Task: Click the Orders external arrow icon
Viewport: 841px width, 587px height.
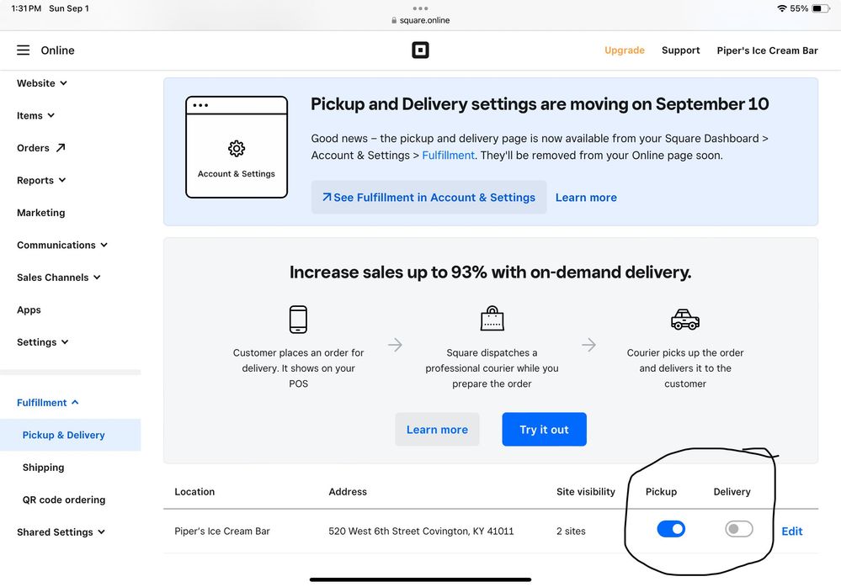Action: (x=61, y=148)
